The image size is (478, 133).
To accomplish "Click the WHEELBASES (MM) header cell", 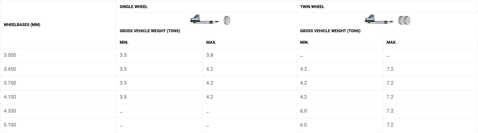I will [22, 24].
